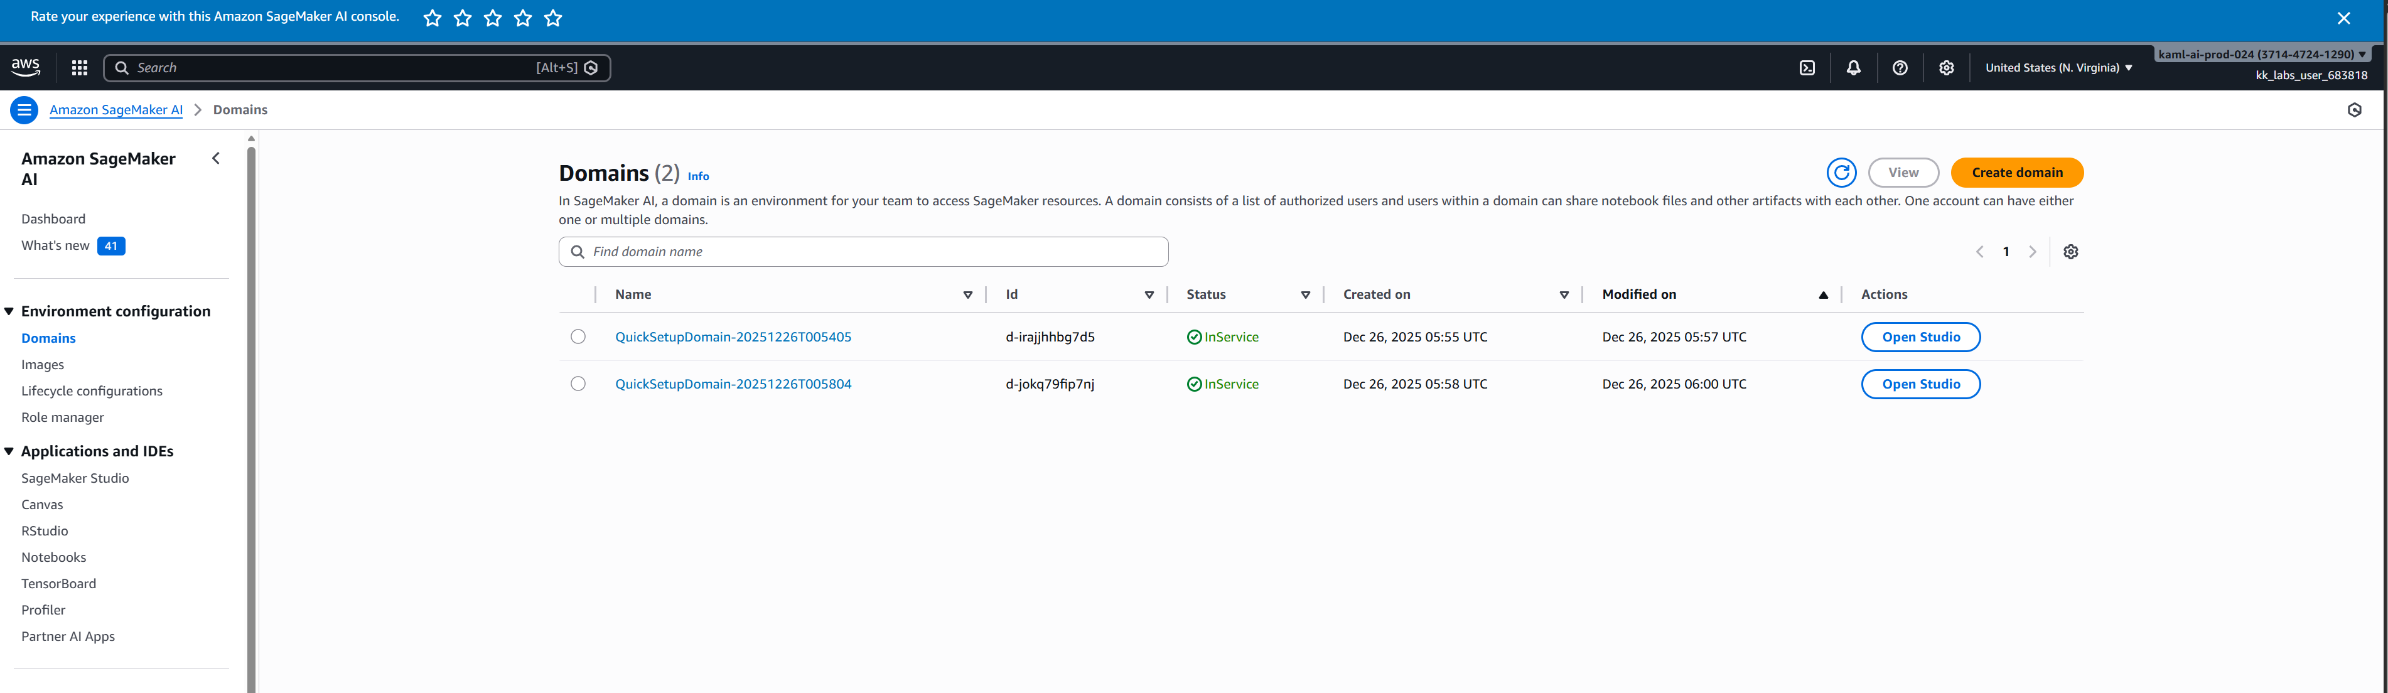The height and width of the screenshot is (693, 2388).
Task: Collapse the SageMaker sidebar with the chevron
Action: click(x=216, y=158)
